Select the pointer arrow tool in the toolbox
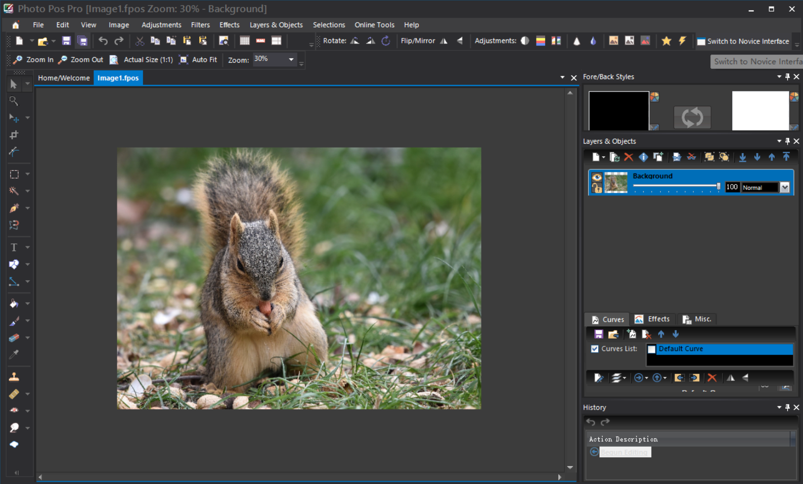803x484 pixels. (14, 84)
